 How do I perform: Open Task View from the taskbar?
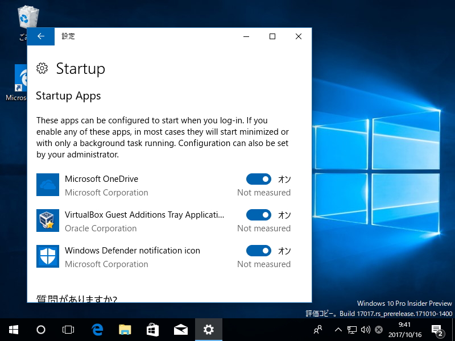click(x=68, y=330)
